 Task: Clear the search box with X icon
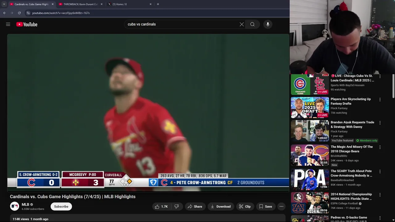coord(242,24)
